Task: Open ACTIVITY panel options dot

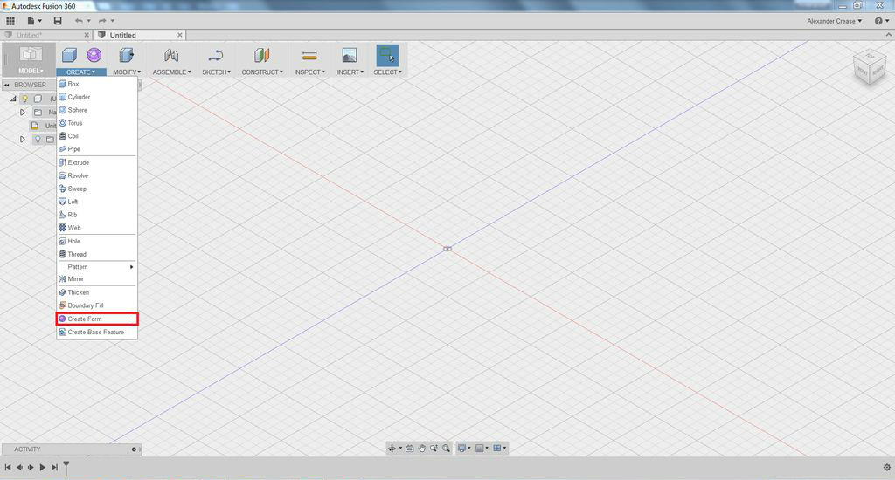Action: tap(134, 449)
